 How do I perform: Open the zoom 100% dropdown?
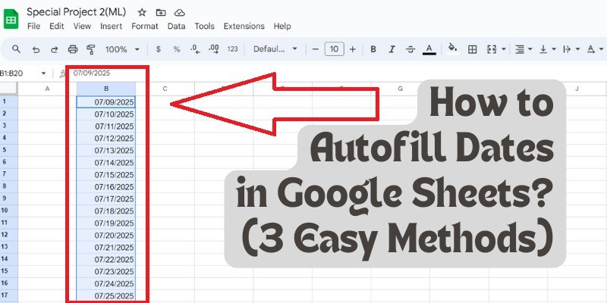tap(122, 49)
